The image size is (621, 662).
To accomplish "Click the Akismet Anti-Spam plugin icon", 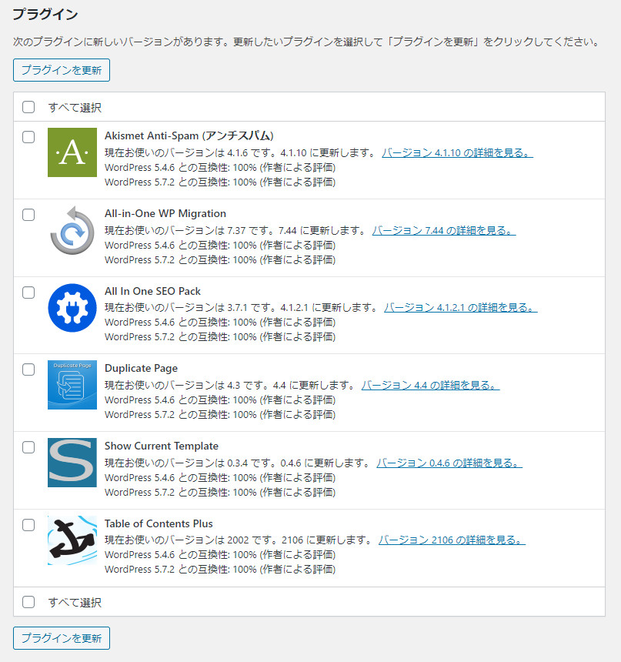I will pyautogui.click(x=72, y=152).
